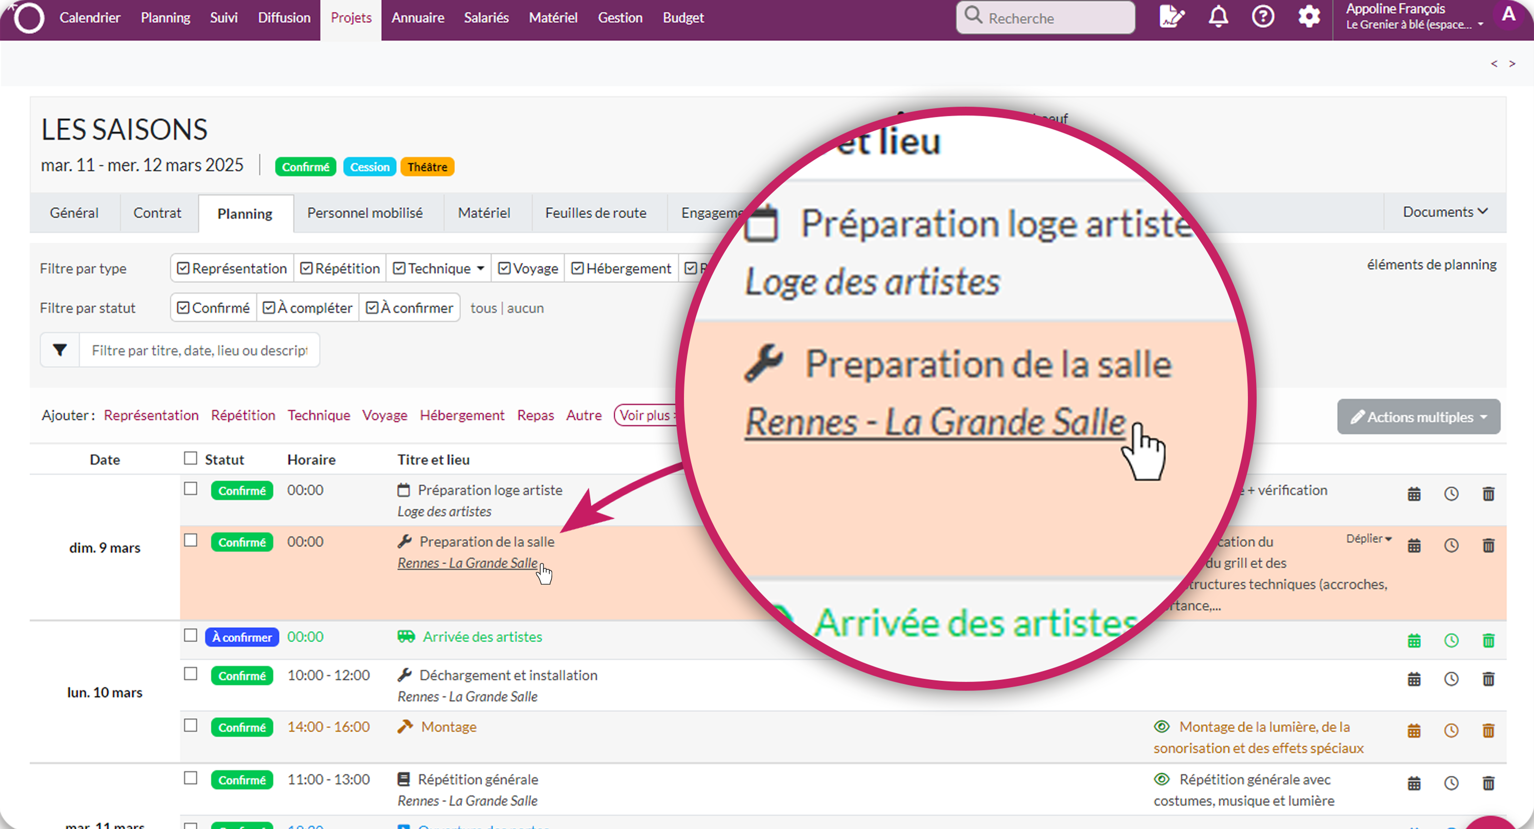Clear status filters with aucun
The height and width of the screenshot is (829, 1534).
click(x=525, y=308)
